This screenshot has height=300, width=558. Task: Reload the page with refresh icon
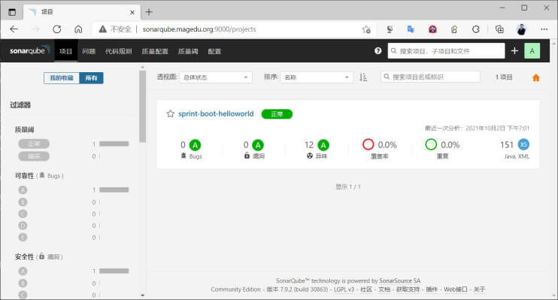(x=57, y=29)
